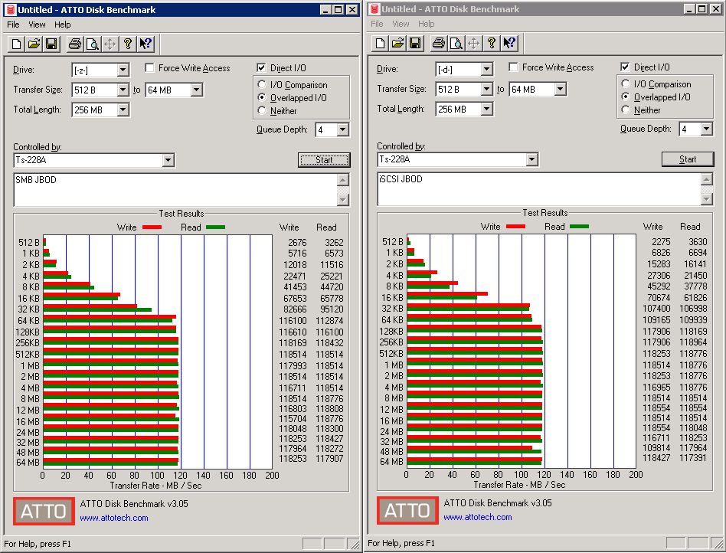
Task: Click About question-mark icon in iSCSI JBOD window
Action: 491,43
